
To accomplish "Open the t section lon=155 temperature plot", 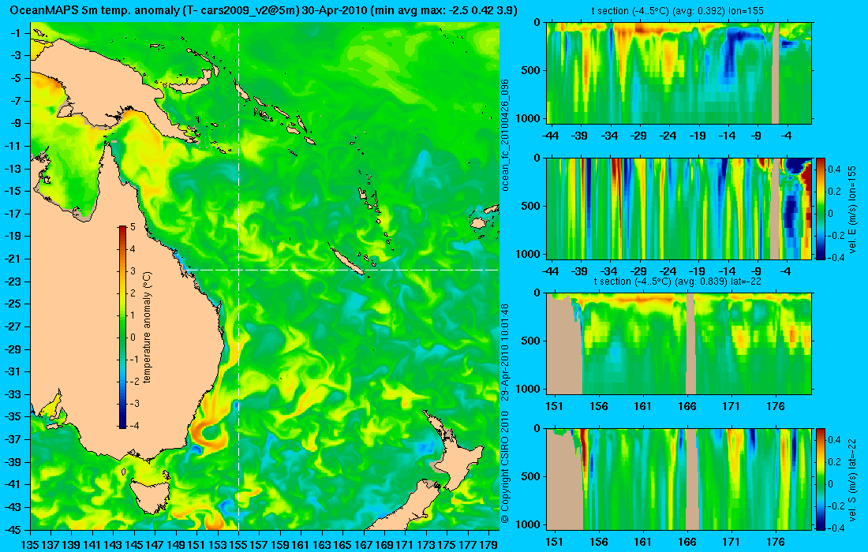I will (679, 73).
